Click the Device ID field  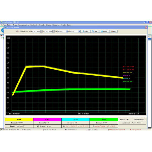click(132, 119)
